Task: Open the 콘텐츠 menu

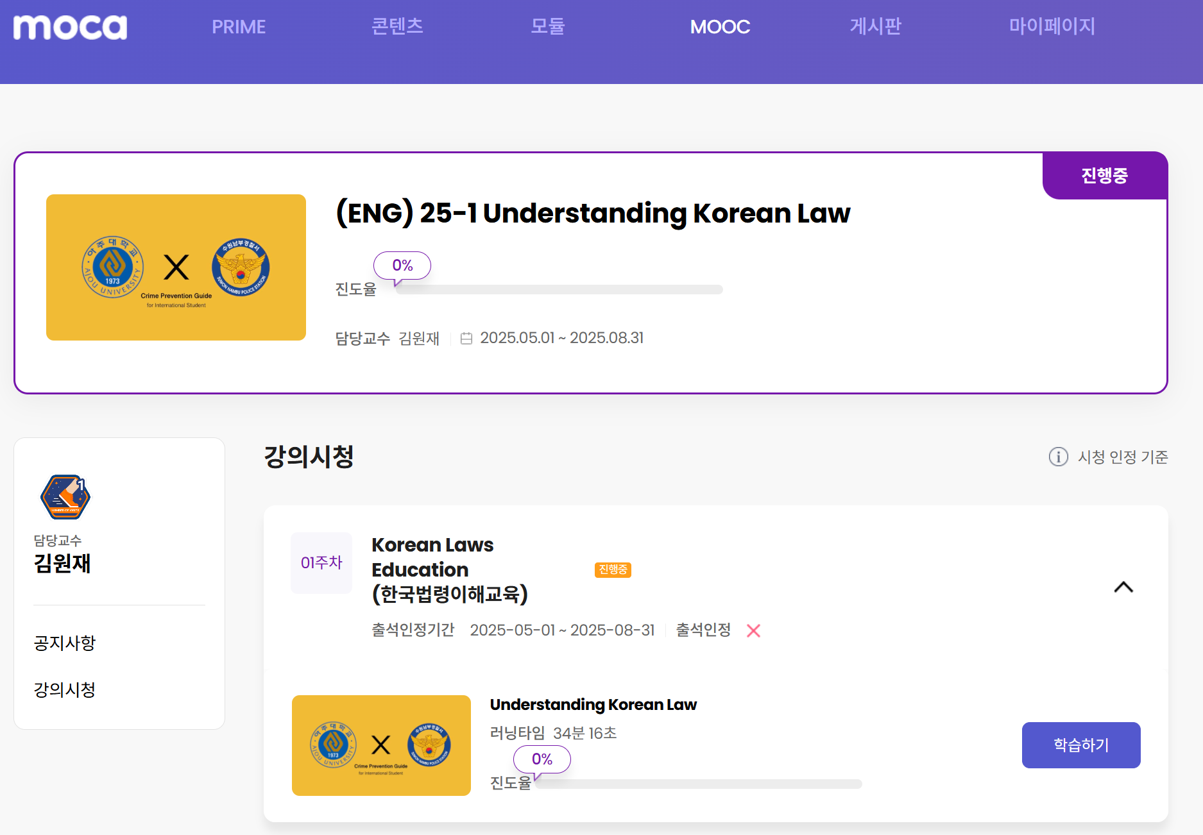Action: [397, 26]
